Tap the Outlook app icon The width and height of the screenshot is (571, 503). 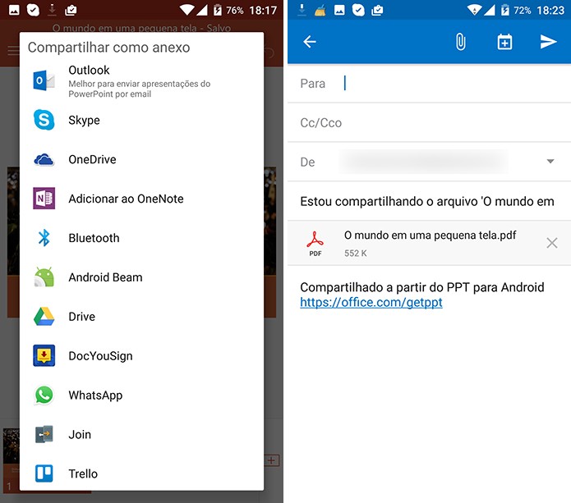[x=44, y=80]
